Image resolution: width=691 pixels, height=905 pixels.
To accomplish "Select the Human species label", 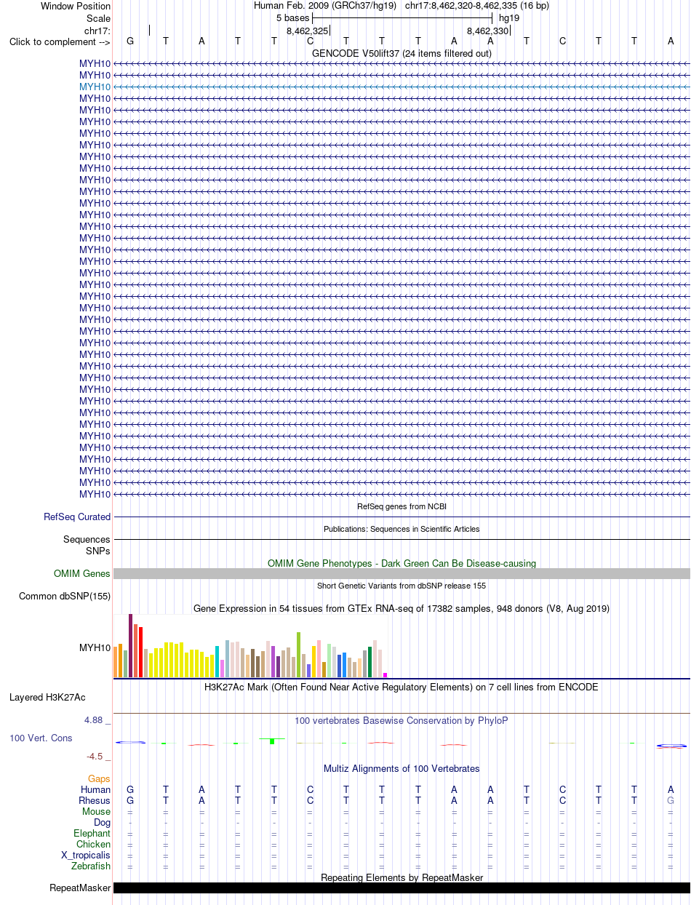I will pos(96,789).
